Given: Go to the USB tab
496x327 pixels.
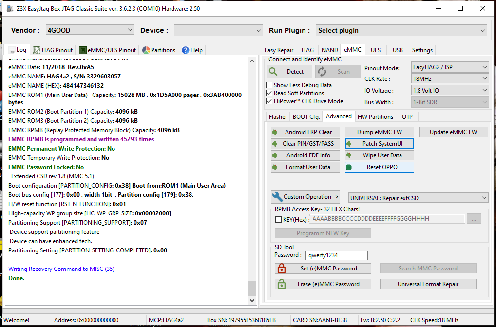Looking at the screenshot, I should [398, 50].
